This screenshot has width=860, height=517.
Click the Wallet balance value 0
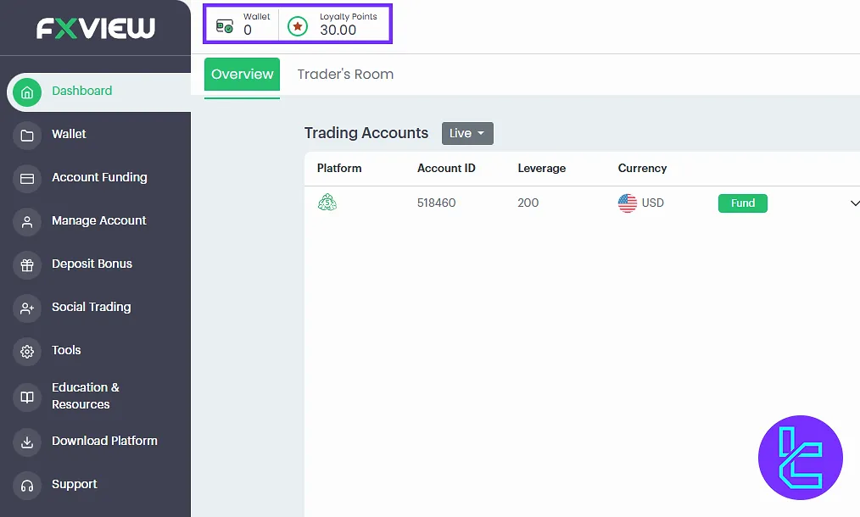[x=248, y=31]
